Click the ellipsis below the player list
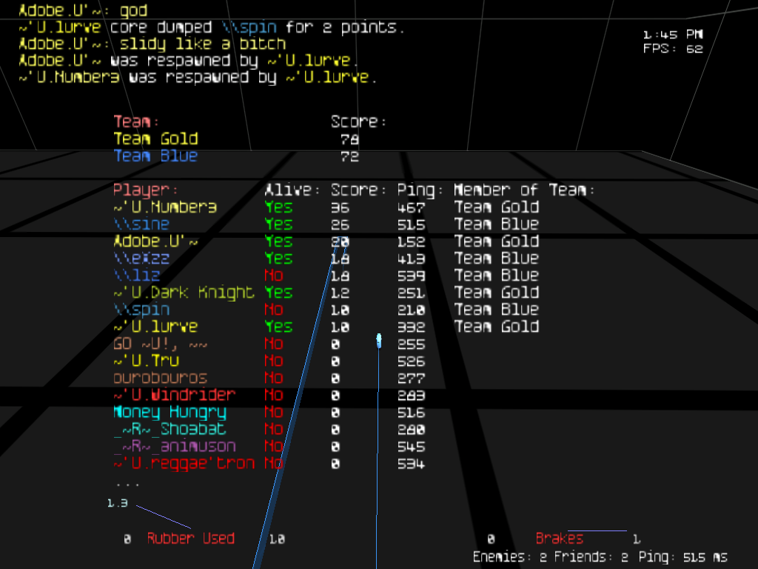Screen dimensions: 758x569 127,483
